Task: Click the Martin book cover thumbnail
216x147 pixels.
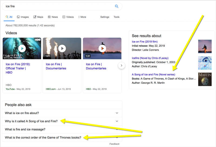Action: 205,79
